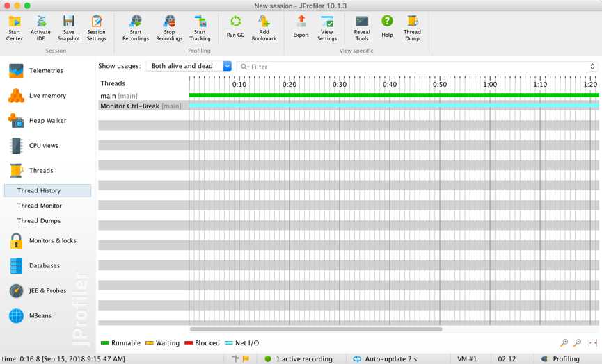Zoom in the timeline
602x364 pixels.
[x=564, y=343]
